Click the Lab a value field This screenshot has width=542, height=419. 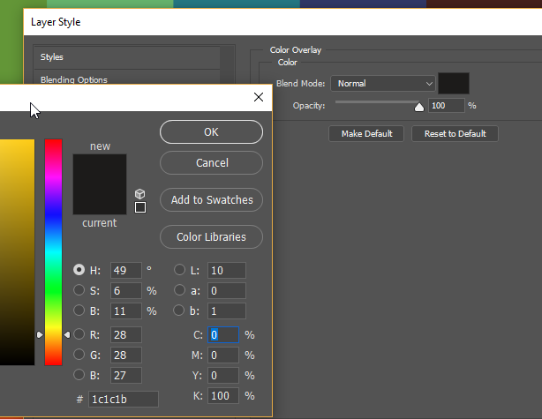pos(226,290)
